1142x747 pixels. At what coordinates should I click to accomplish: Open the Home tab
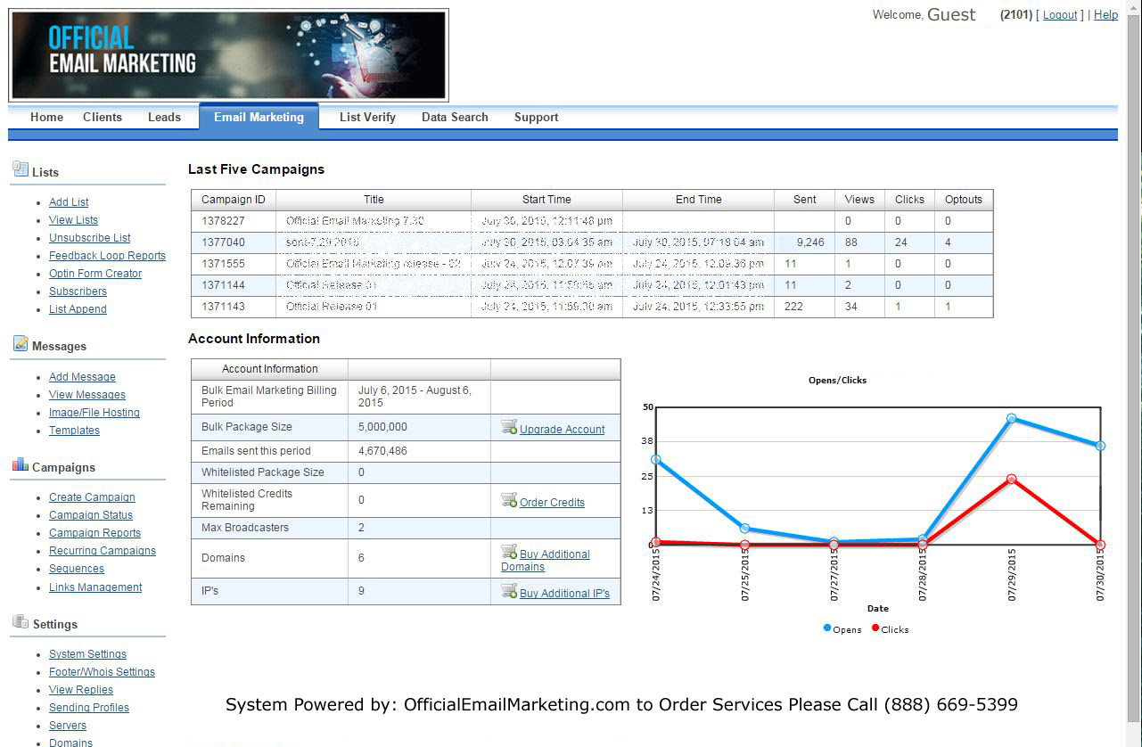(x=46, y=117)
